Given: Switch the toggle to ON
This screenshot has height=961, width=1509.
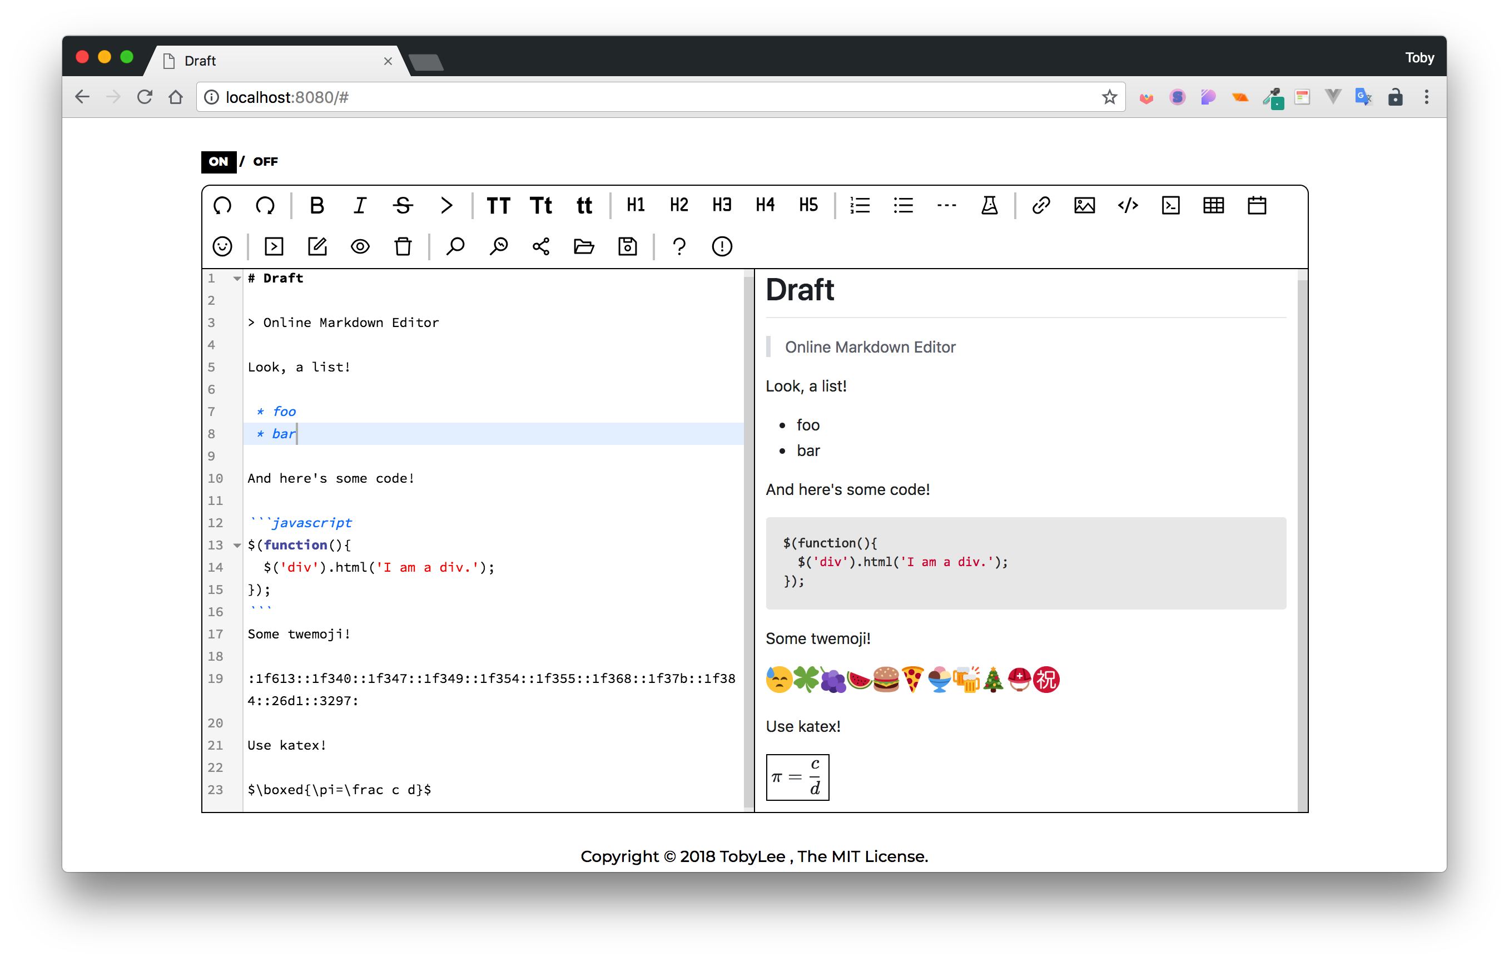Looking at the screenshot, I should [x=218, y=162].
